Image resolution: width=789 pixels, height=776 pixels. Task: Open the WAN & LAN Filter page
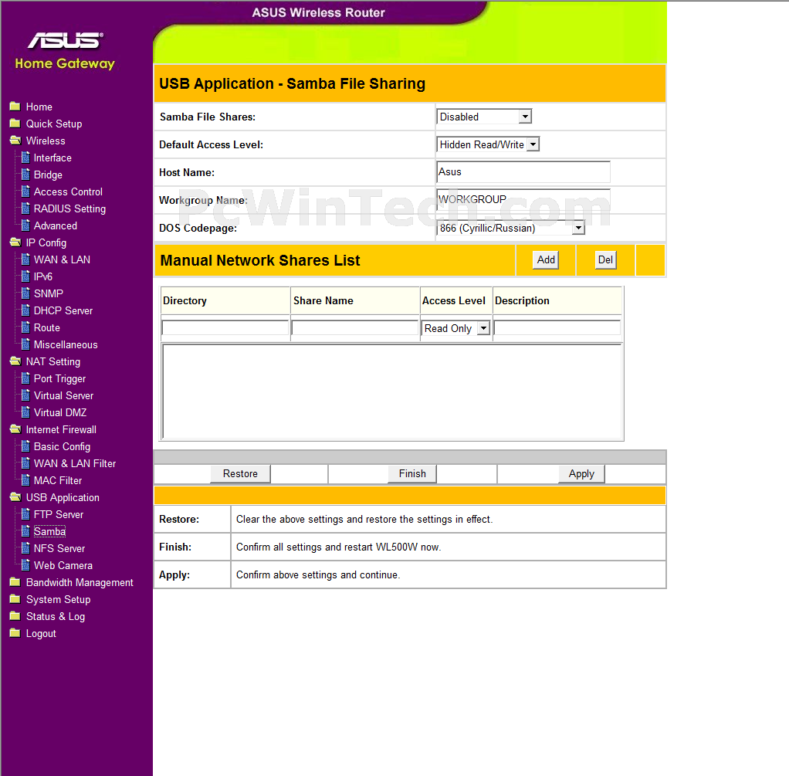(x=74, y=463)
